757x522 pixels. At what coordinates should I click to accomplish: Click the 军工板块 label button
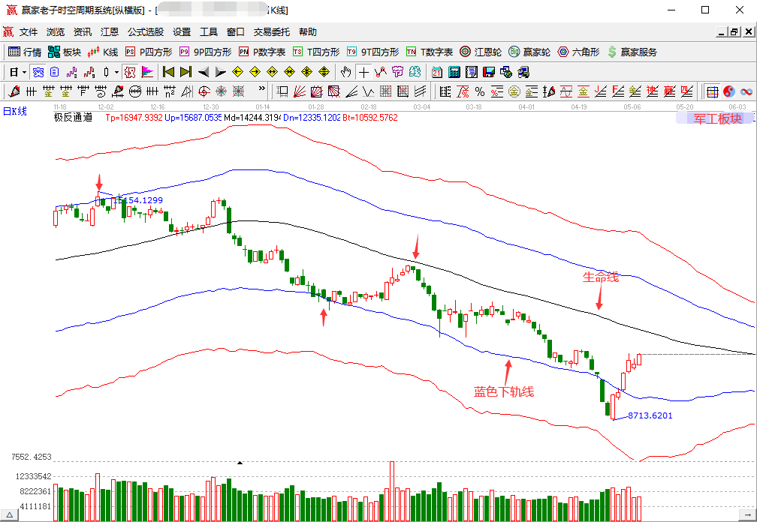[x=716, y=118]
